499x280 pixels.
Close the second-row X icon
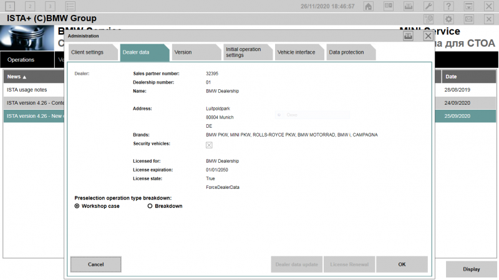489,19
